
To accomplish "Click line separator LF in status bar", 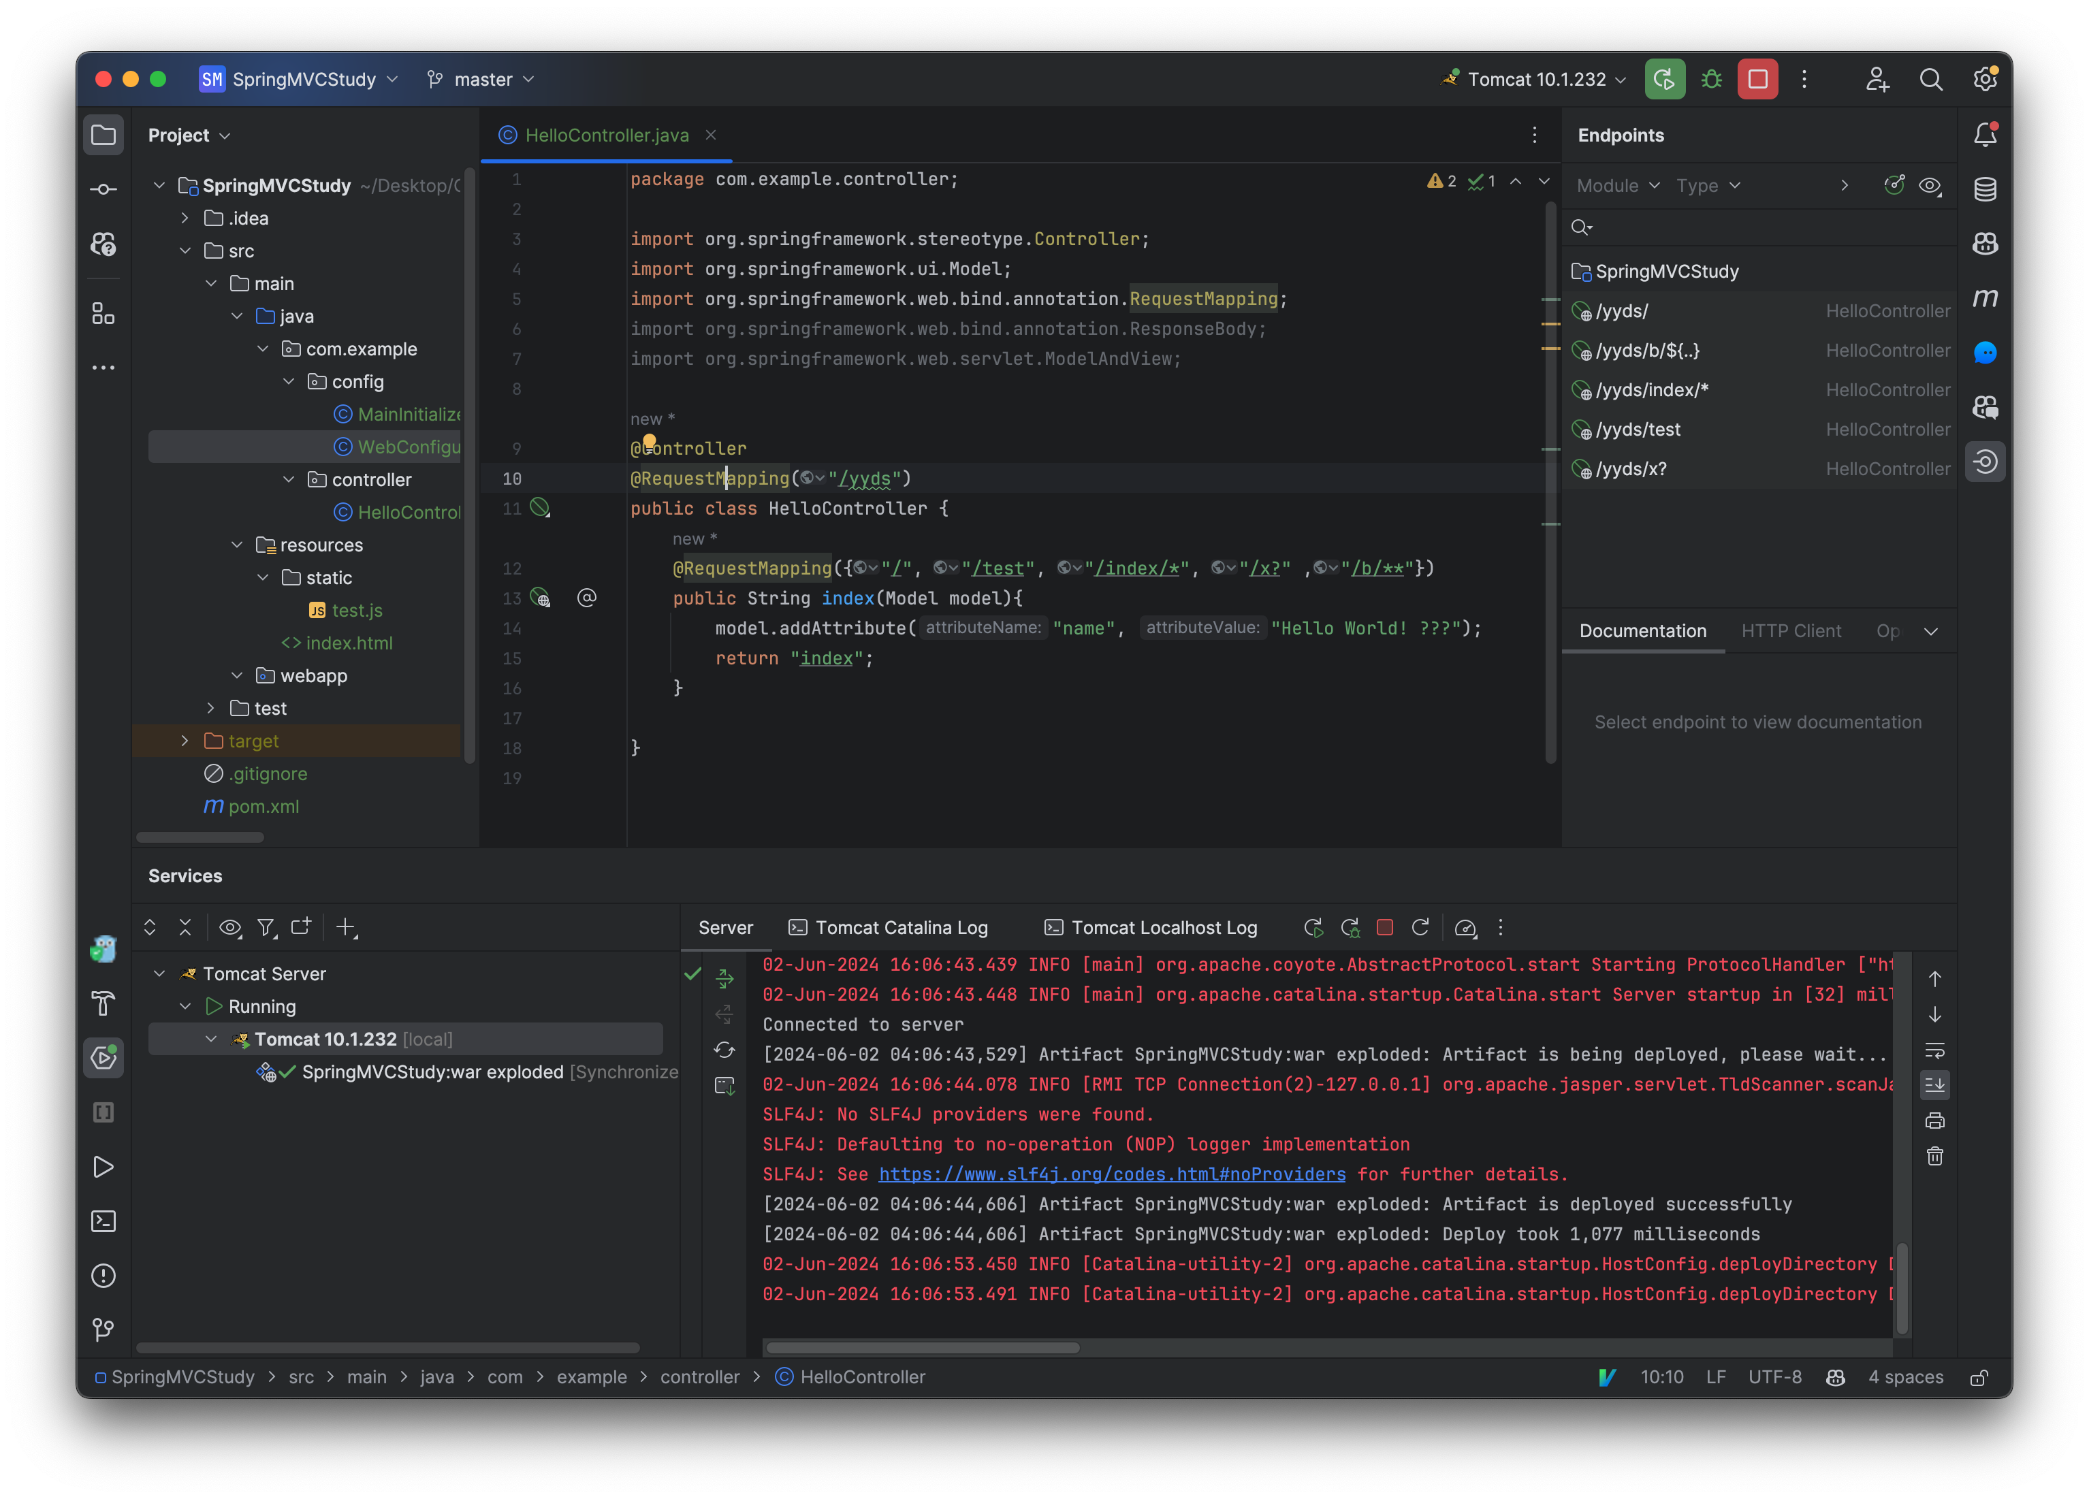I will pos(1715,1377).
